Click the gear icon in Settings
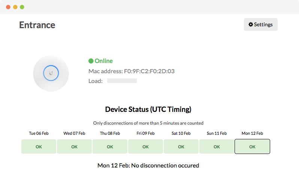 coord(251,24)
